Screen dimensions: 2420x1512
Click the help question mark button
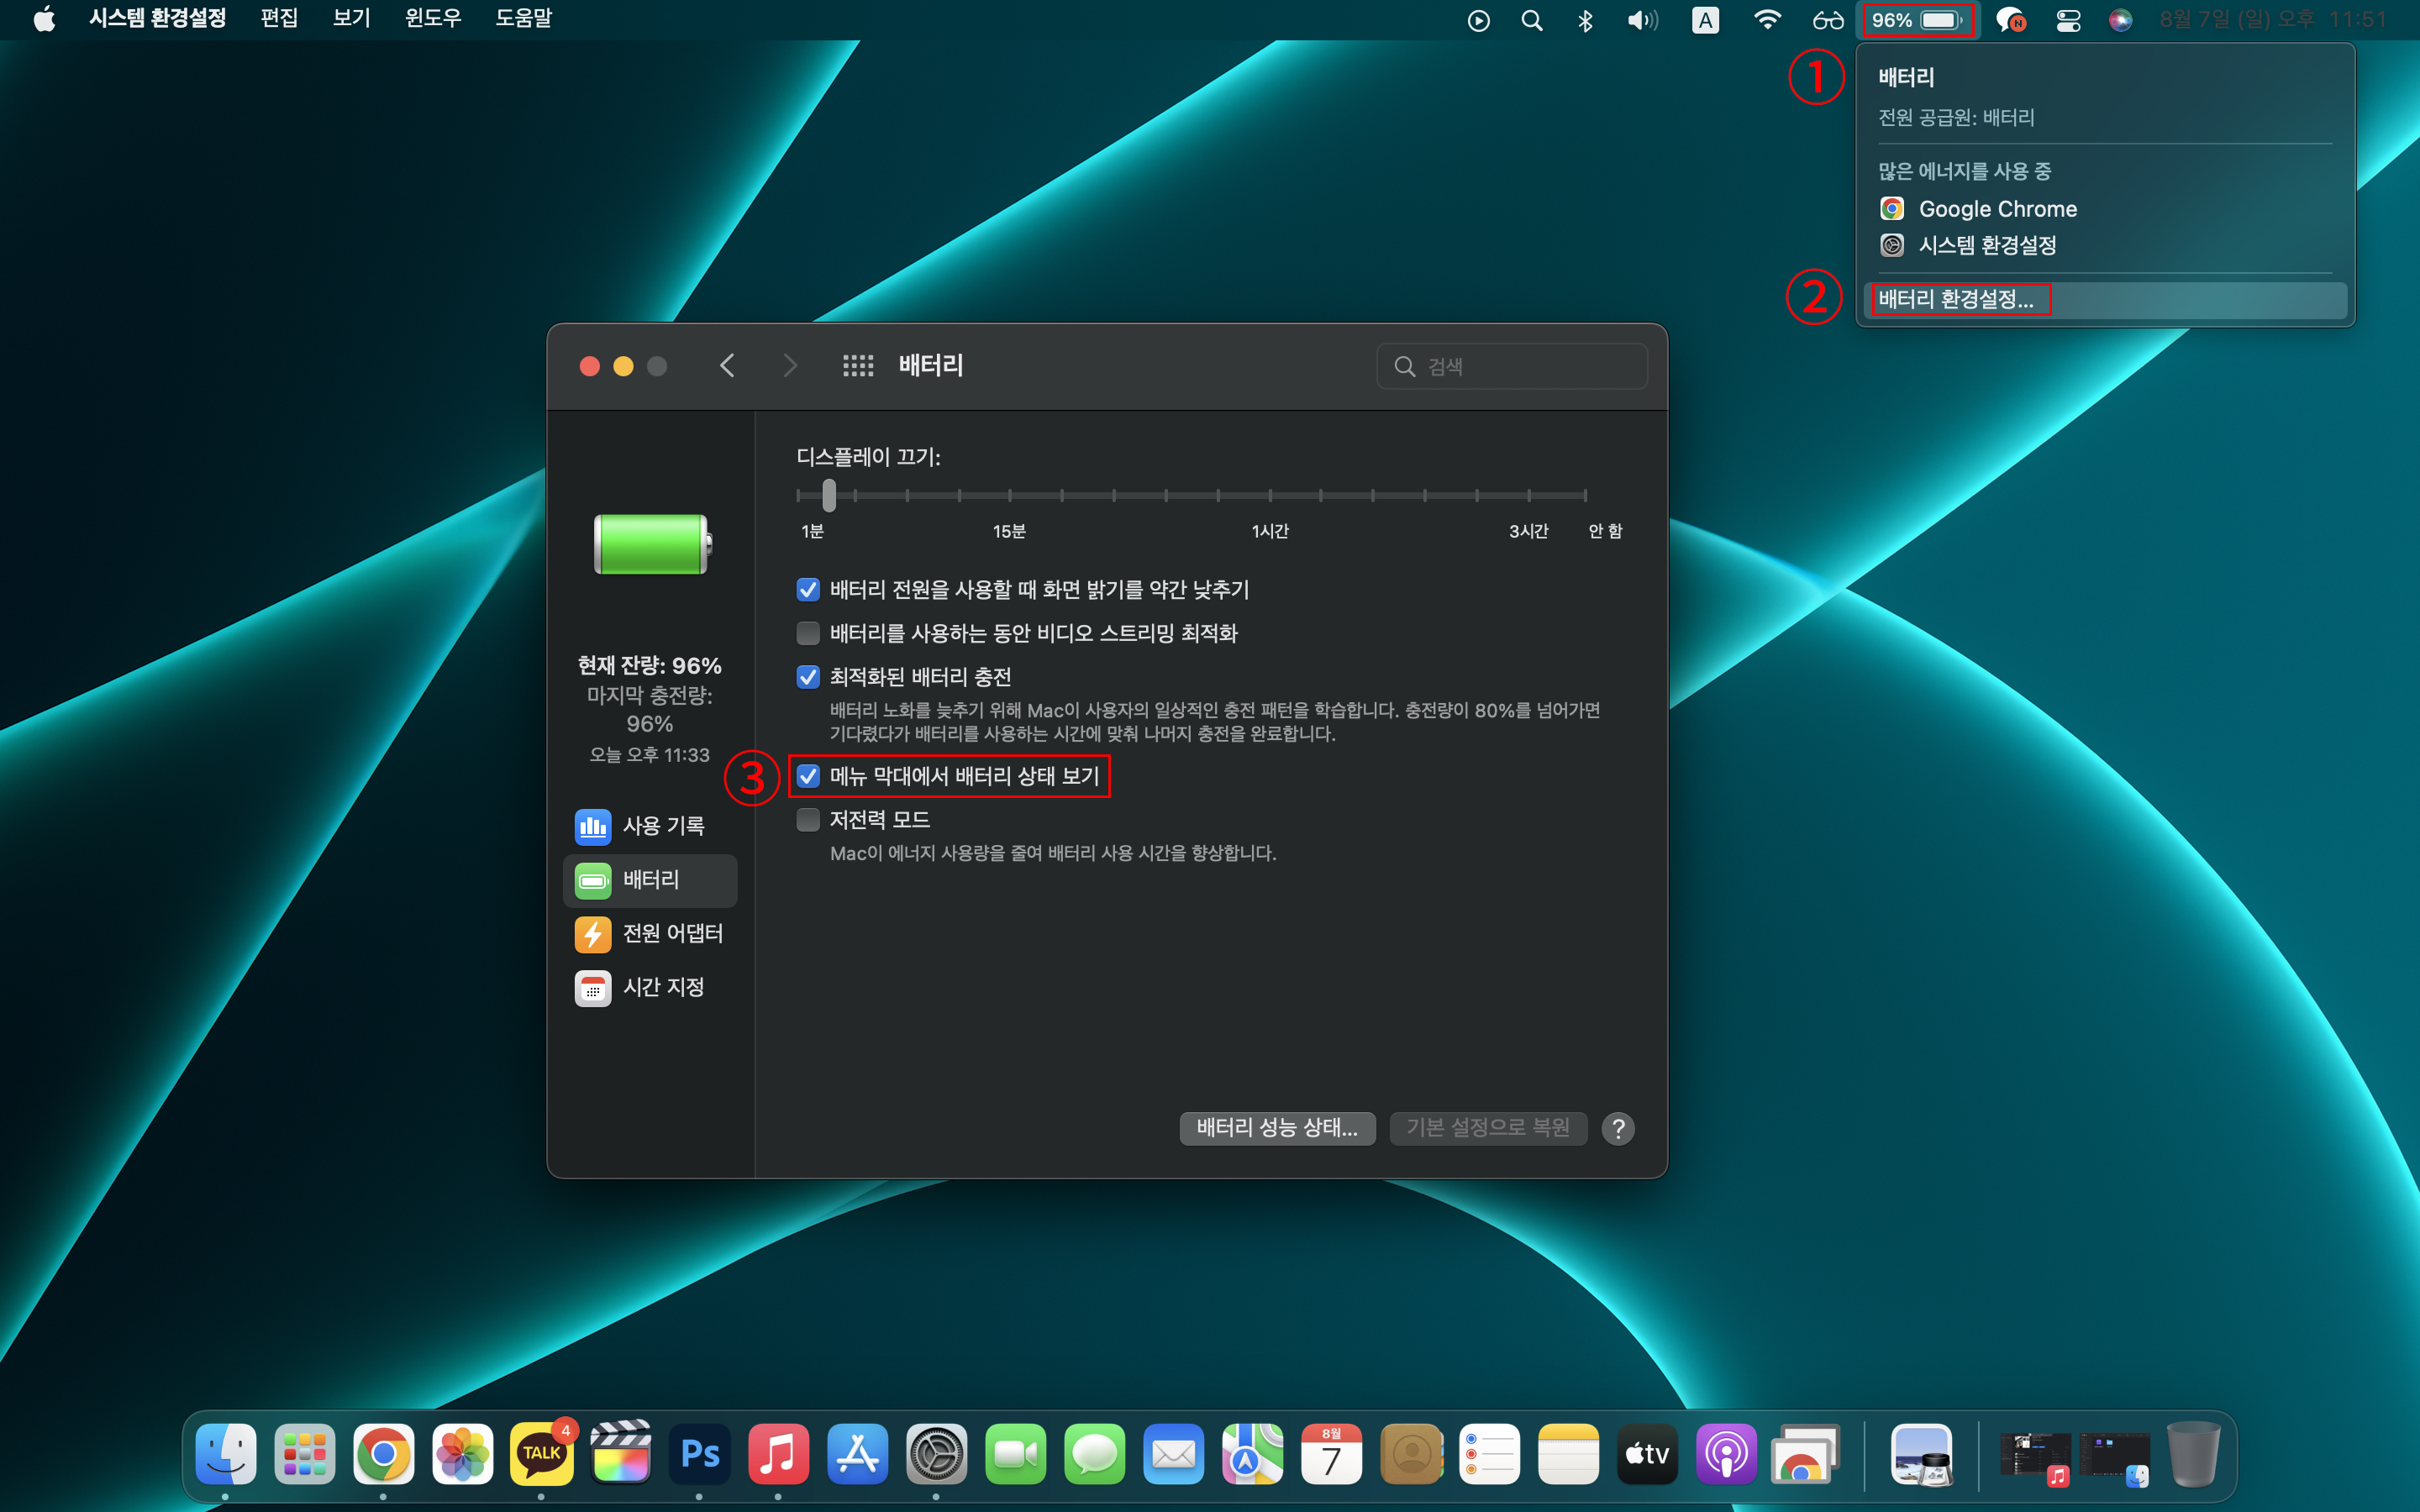pyautogui.click(x=1617, y=1128)
